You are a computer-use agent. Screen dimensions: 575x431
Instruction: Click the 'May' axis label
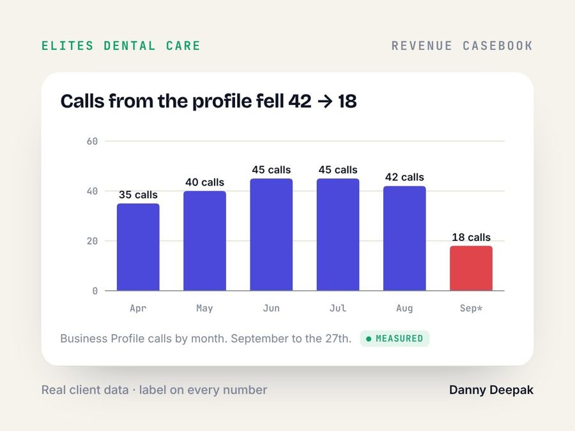coord(204,308)
